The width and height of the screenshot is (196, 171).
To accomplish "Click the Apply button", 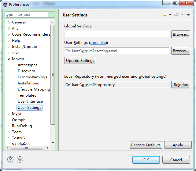I will click(x=178, y=145).
